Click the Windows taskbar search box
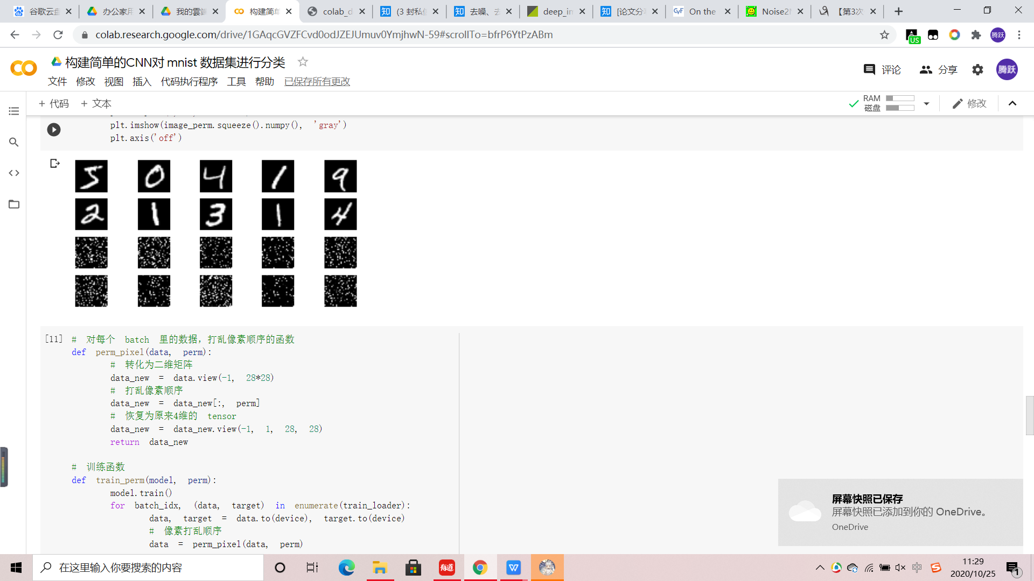Viewport: 1034px width, 581px height. click(148, 568)
